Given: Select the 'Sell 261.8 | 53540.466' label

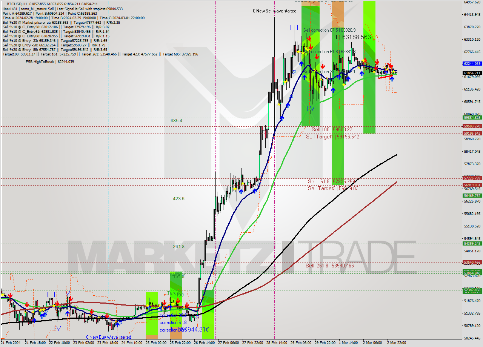Looking at the screenshot, I should coord(330,266).
